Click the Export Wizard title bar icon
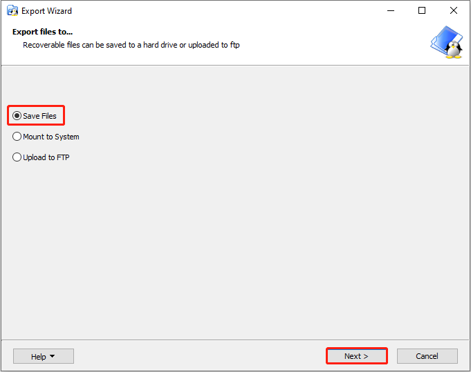This screenshot has width=471, height=372. pos(12,11)
